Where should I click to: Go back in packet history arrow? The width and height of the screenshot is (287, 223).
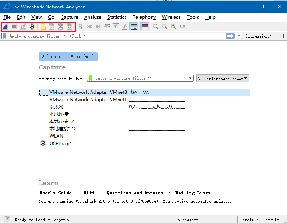coord(89,26)
